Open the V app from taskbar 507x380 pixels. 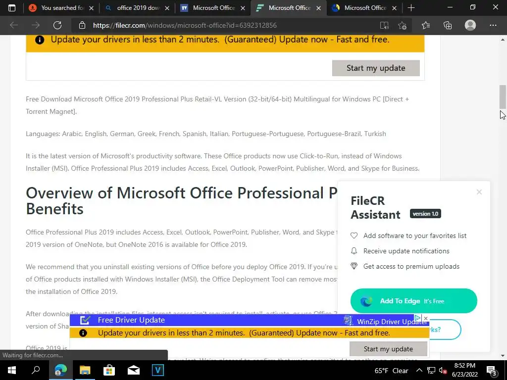click(158, 370)
